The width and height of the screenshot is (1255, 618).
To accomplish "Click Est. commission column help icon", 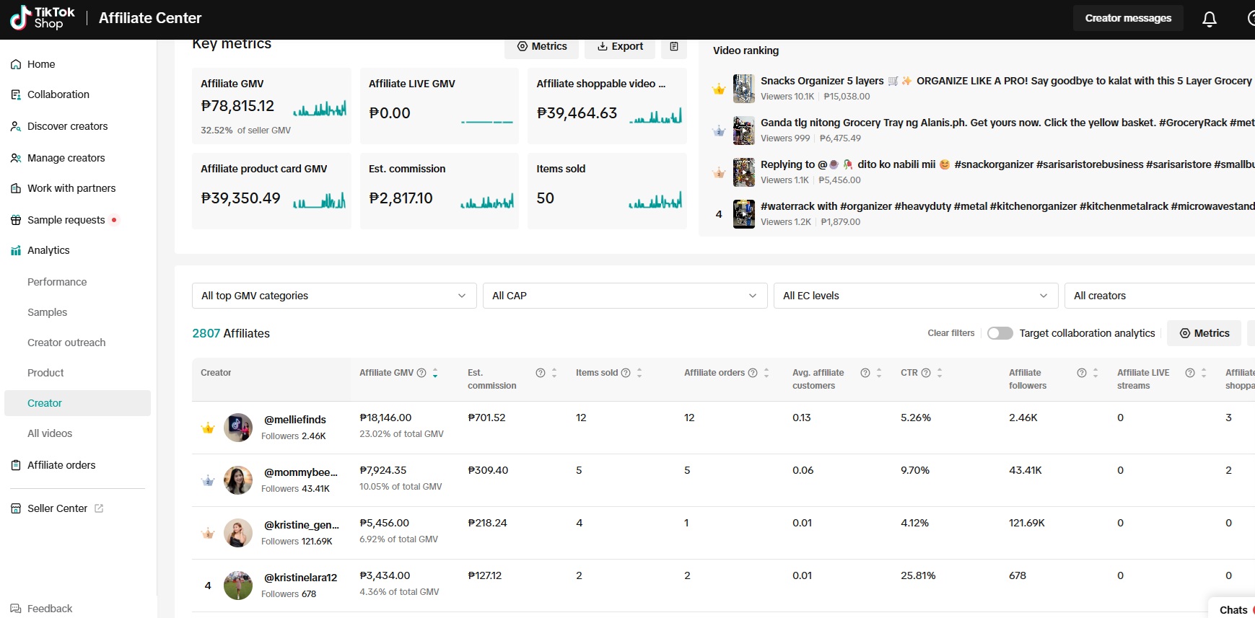I will coord(541,373).
